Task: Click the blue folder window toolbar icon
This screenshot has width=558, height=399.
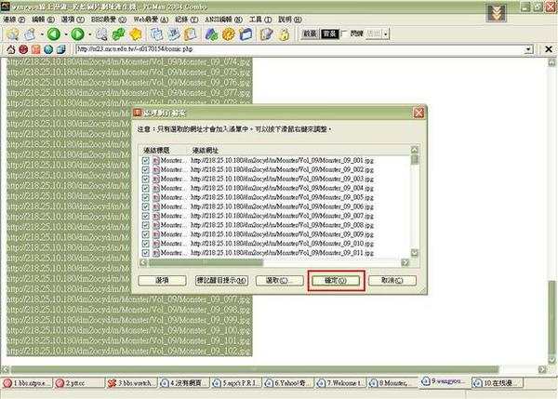Action: 246,34
